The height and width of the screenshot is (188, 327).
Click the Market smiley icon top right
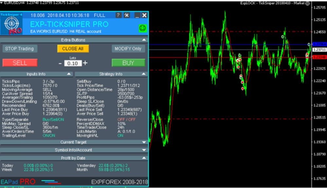307,3
